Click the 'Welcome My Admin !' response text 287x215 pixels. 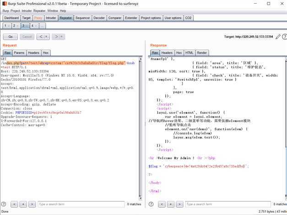175,158
